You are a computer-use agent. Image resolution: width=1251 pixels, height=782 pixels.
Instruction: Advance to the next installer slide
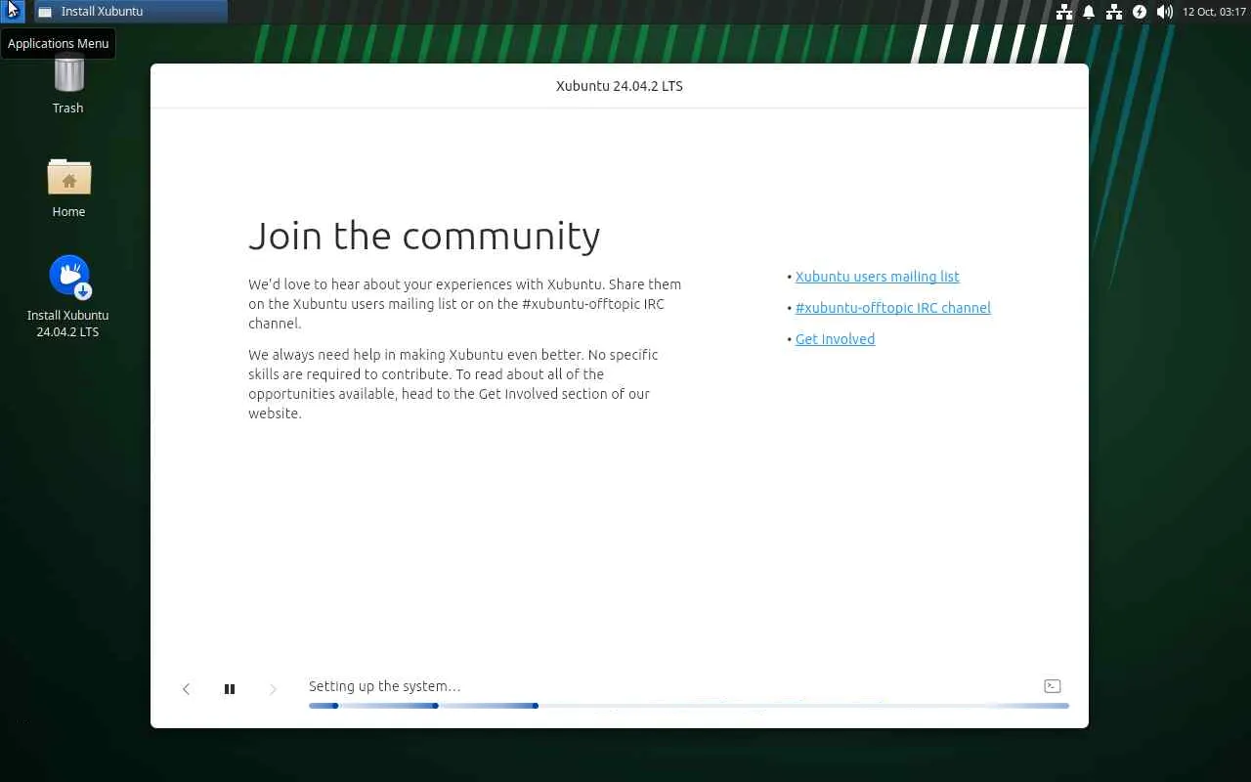tap(273, 689)
